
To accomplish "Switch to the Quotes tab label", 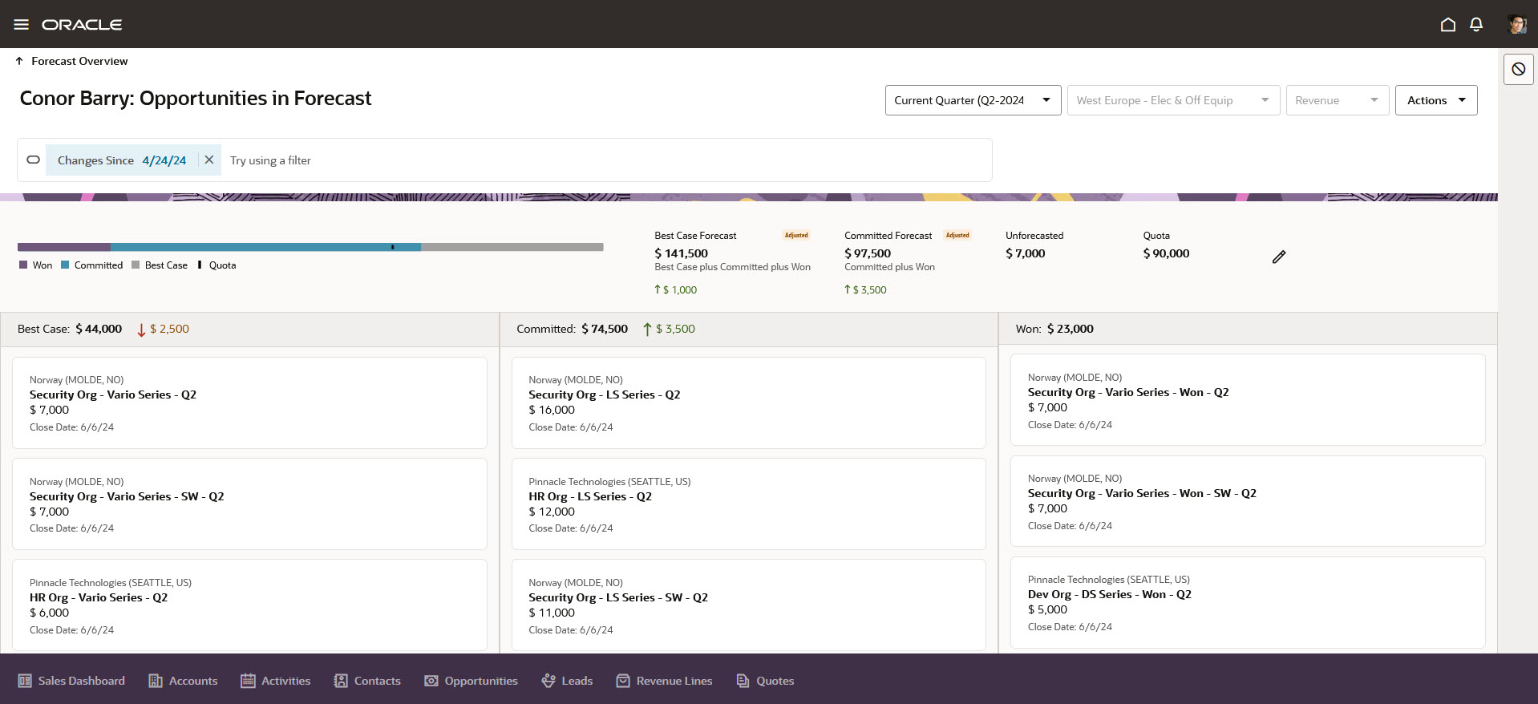I will pyautogui.click(x=775, y=681).
